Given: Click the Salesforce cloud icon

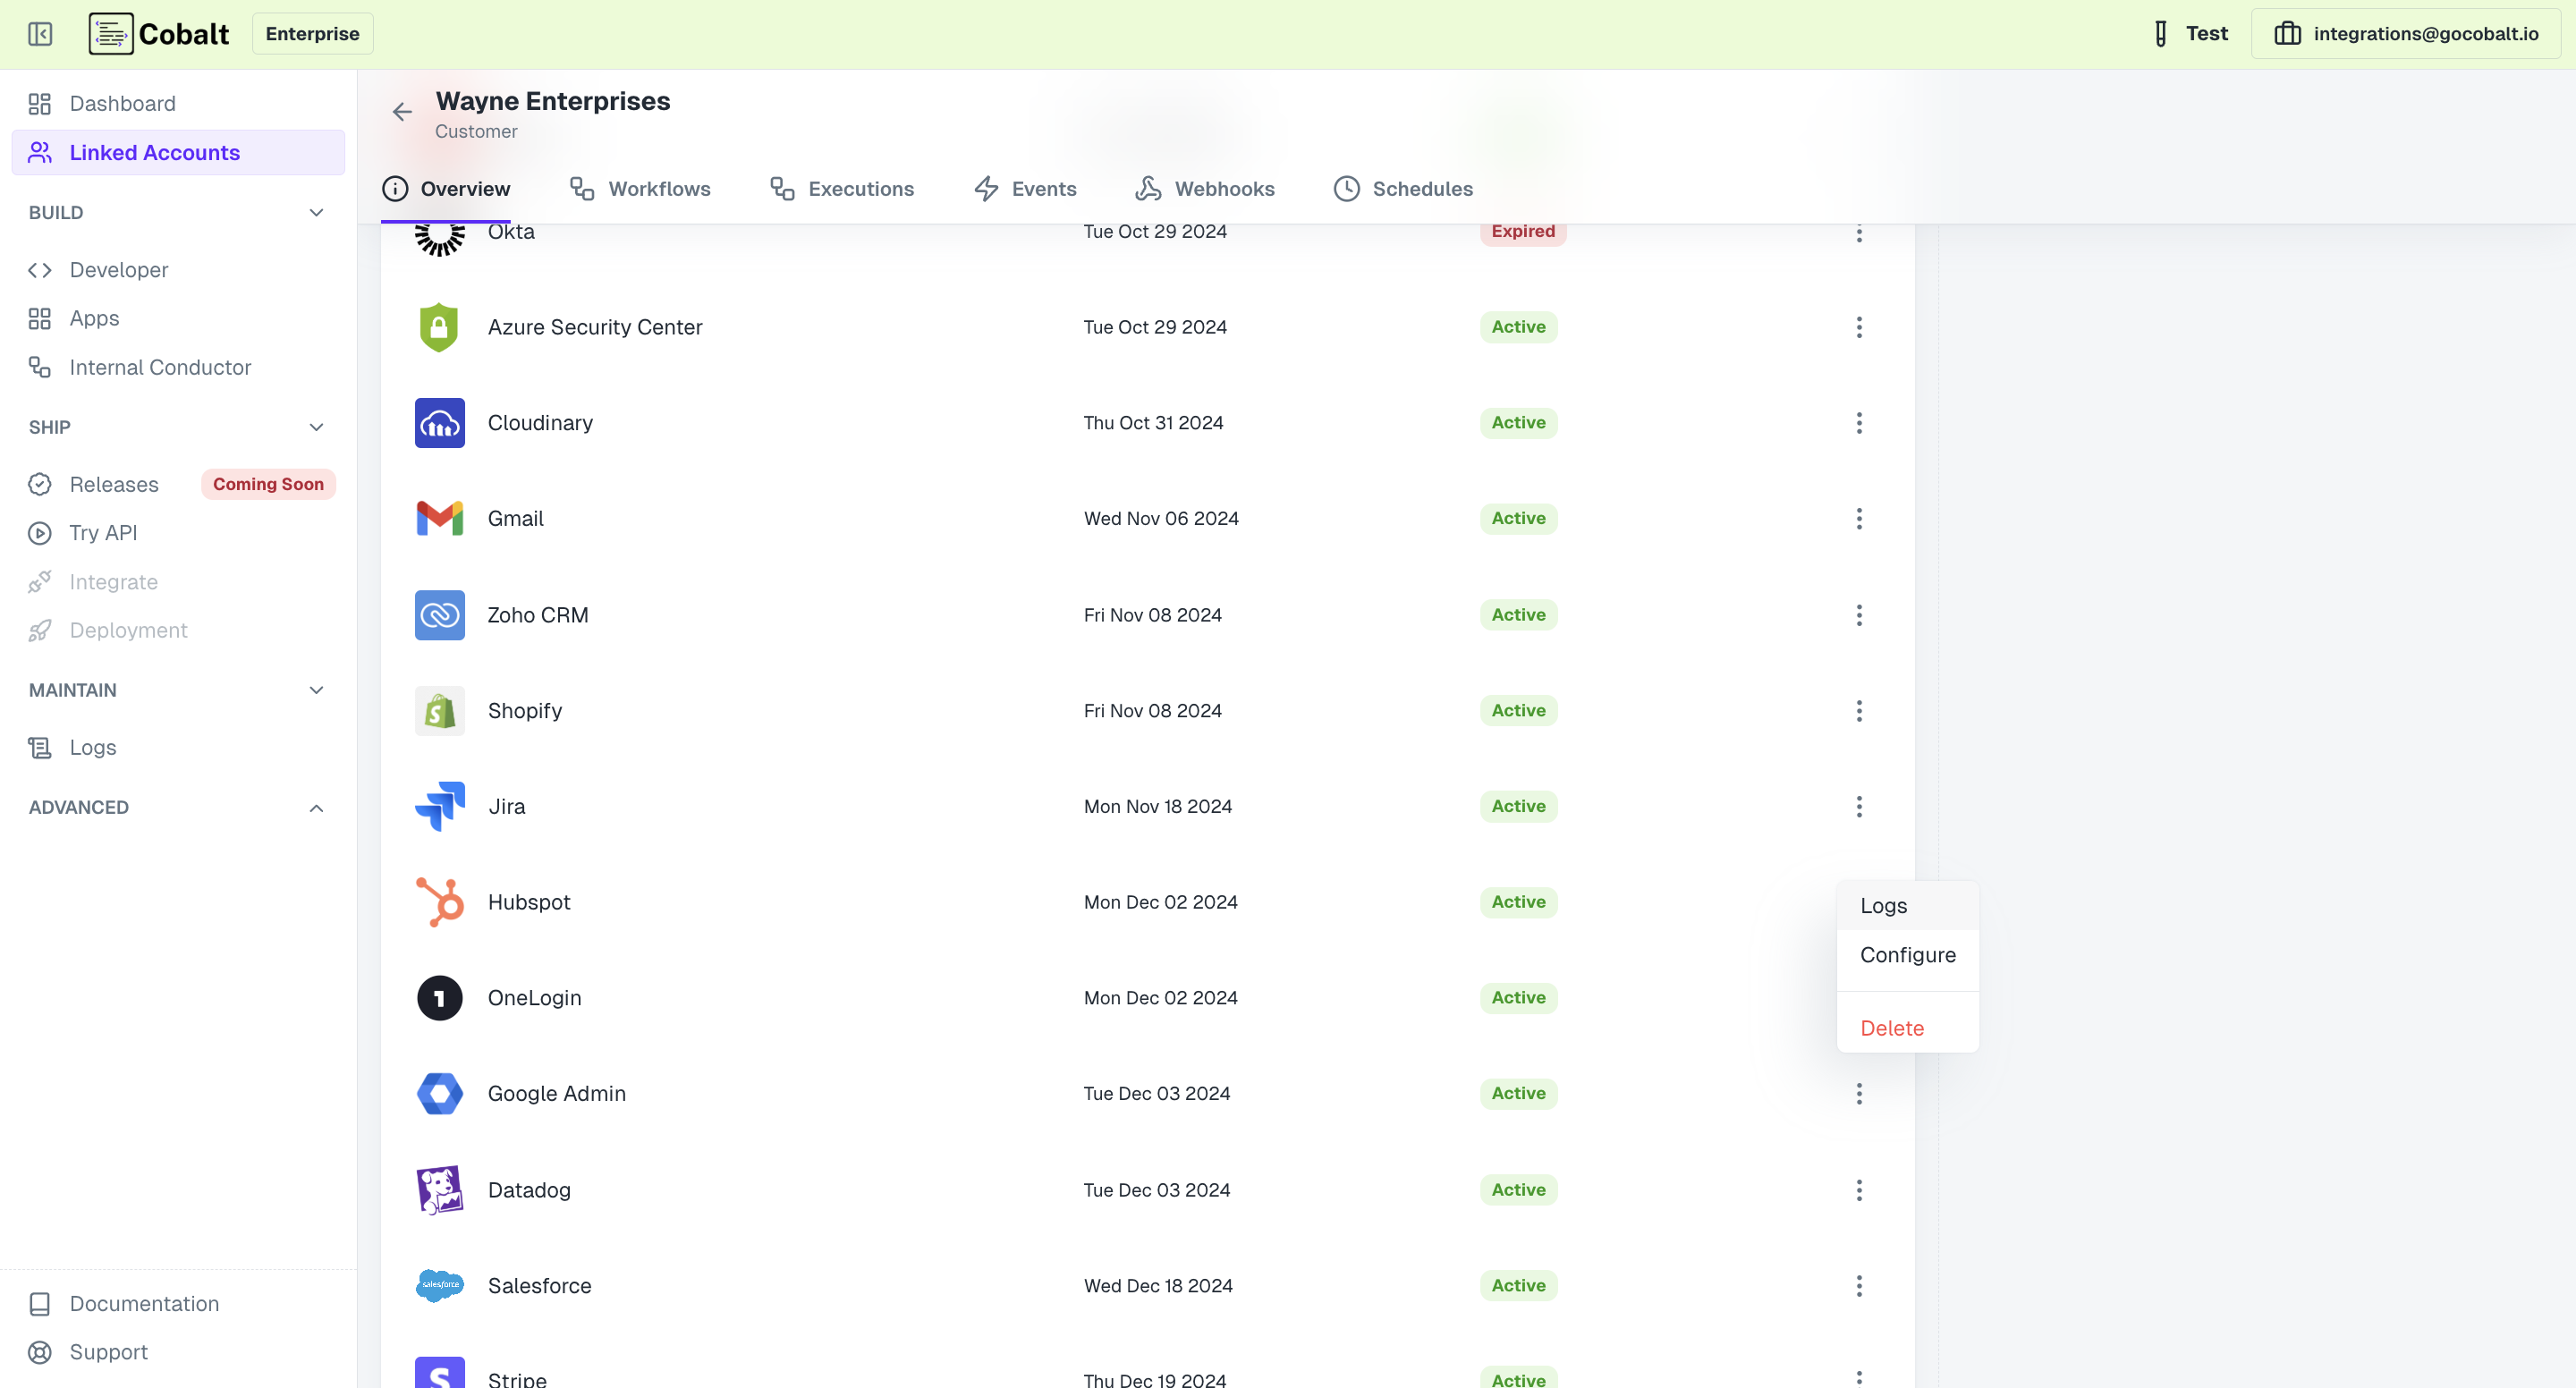Looking at the screenshot, I should (x=439, y=1285).
